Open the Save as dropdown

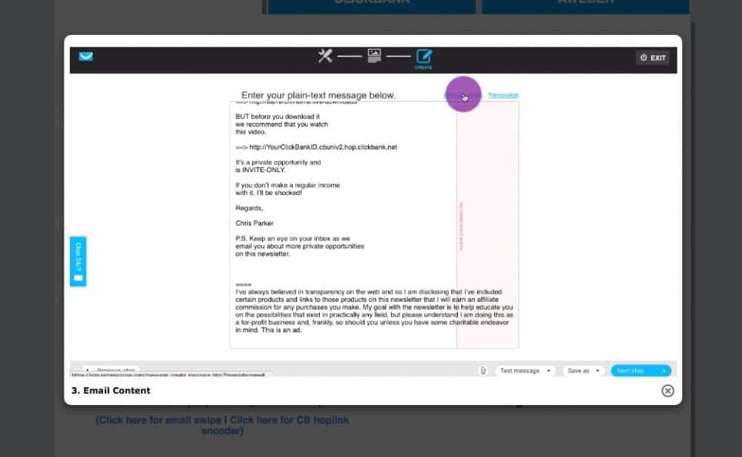click(x=583, y=370)
